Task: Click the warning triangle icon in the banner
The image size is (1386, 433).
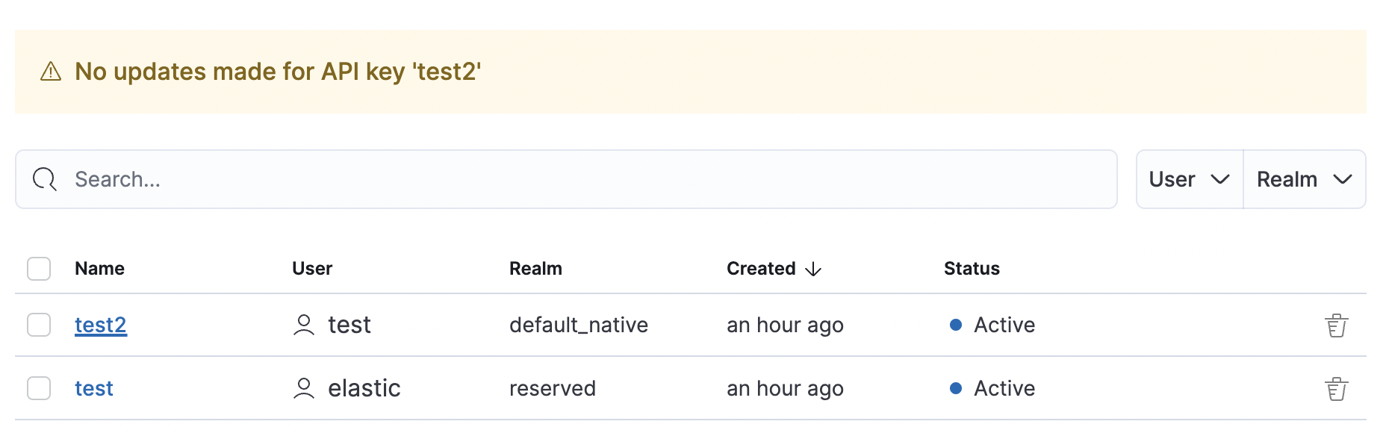Action: (x=51, y=72)
